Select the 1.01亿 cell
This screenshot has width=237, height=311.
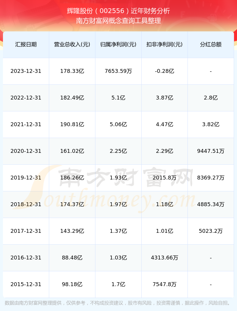pos(165,231)
